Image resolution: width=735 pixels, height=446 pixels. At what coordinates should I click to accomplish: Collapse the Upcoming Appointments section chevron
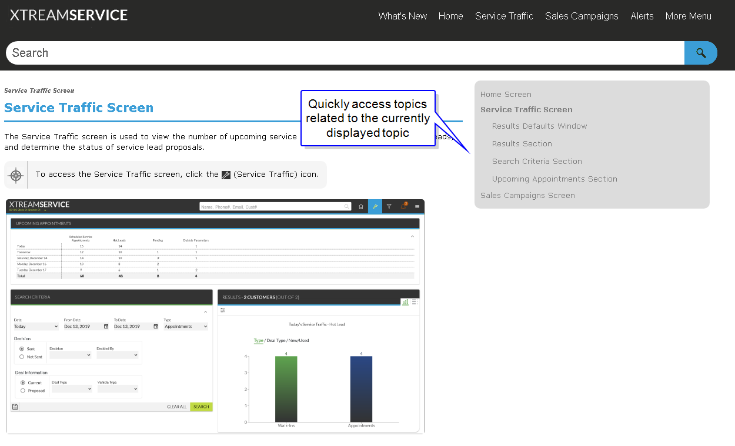point(412,236)
